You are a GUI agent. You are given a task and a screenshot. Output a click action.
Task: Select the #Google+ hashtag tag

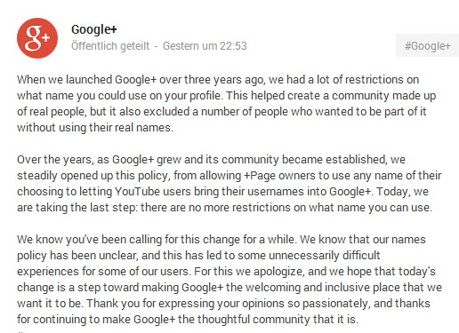427,45
